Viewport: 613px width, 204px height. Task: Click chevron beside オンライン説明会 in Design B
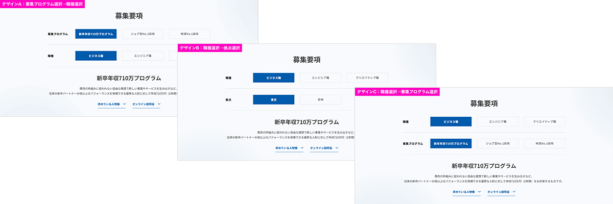coord(337,148)
